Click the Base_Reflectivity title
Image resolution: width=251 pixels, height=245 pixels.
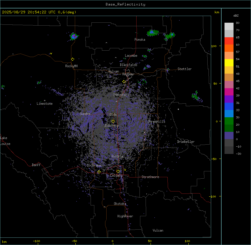point(125,4)
